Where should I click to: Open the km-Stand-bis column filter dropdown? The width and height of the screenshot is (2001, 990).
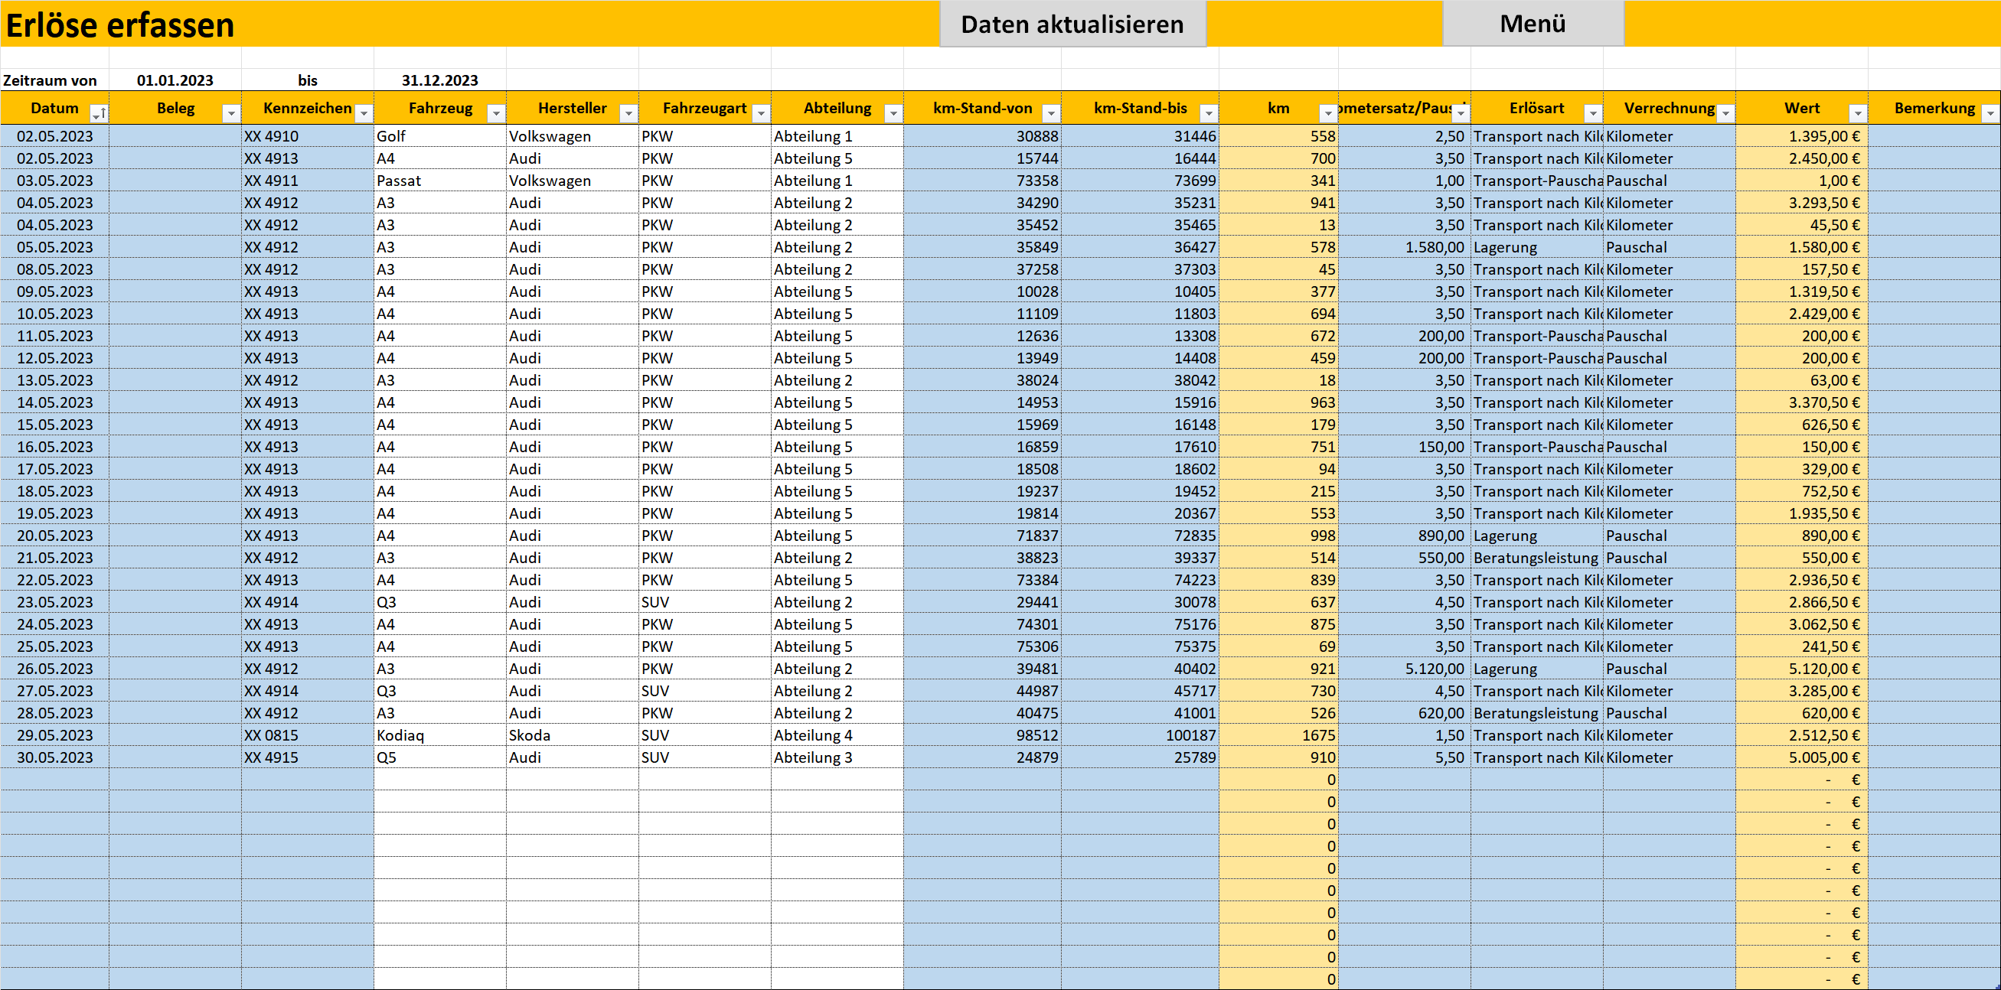(1209, 114)
